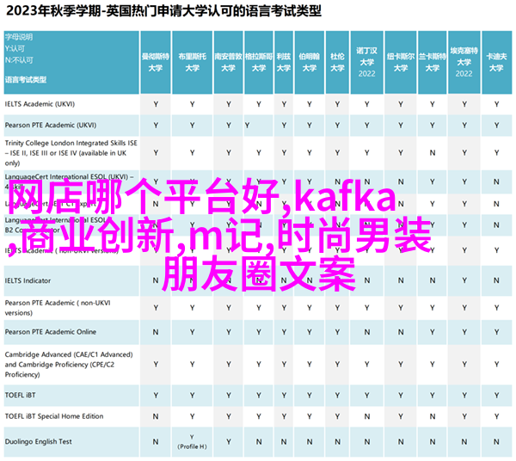Click the Y under 布里斯托大学 in TOEFL Special Home Edition row
Image resolution: width=516 pixels, height=461 pixels.
[192, 416]
